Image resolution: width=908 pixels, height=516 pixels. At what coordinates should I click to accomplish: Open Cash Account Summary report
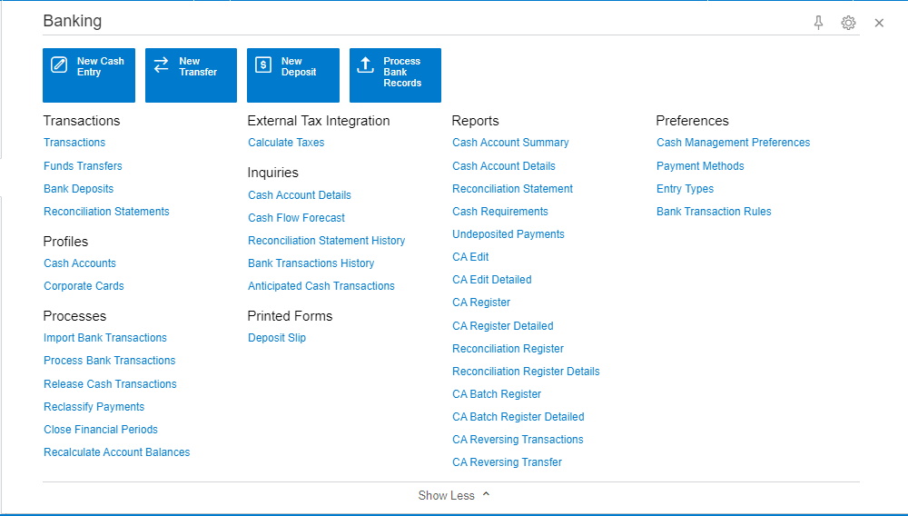click(x=510, y=143)
